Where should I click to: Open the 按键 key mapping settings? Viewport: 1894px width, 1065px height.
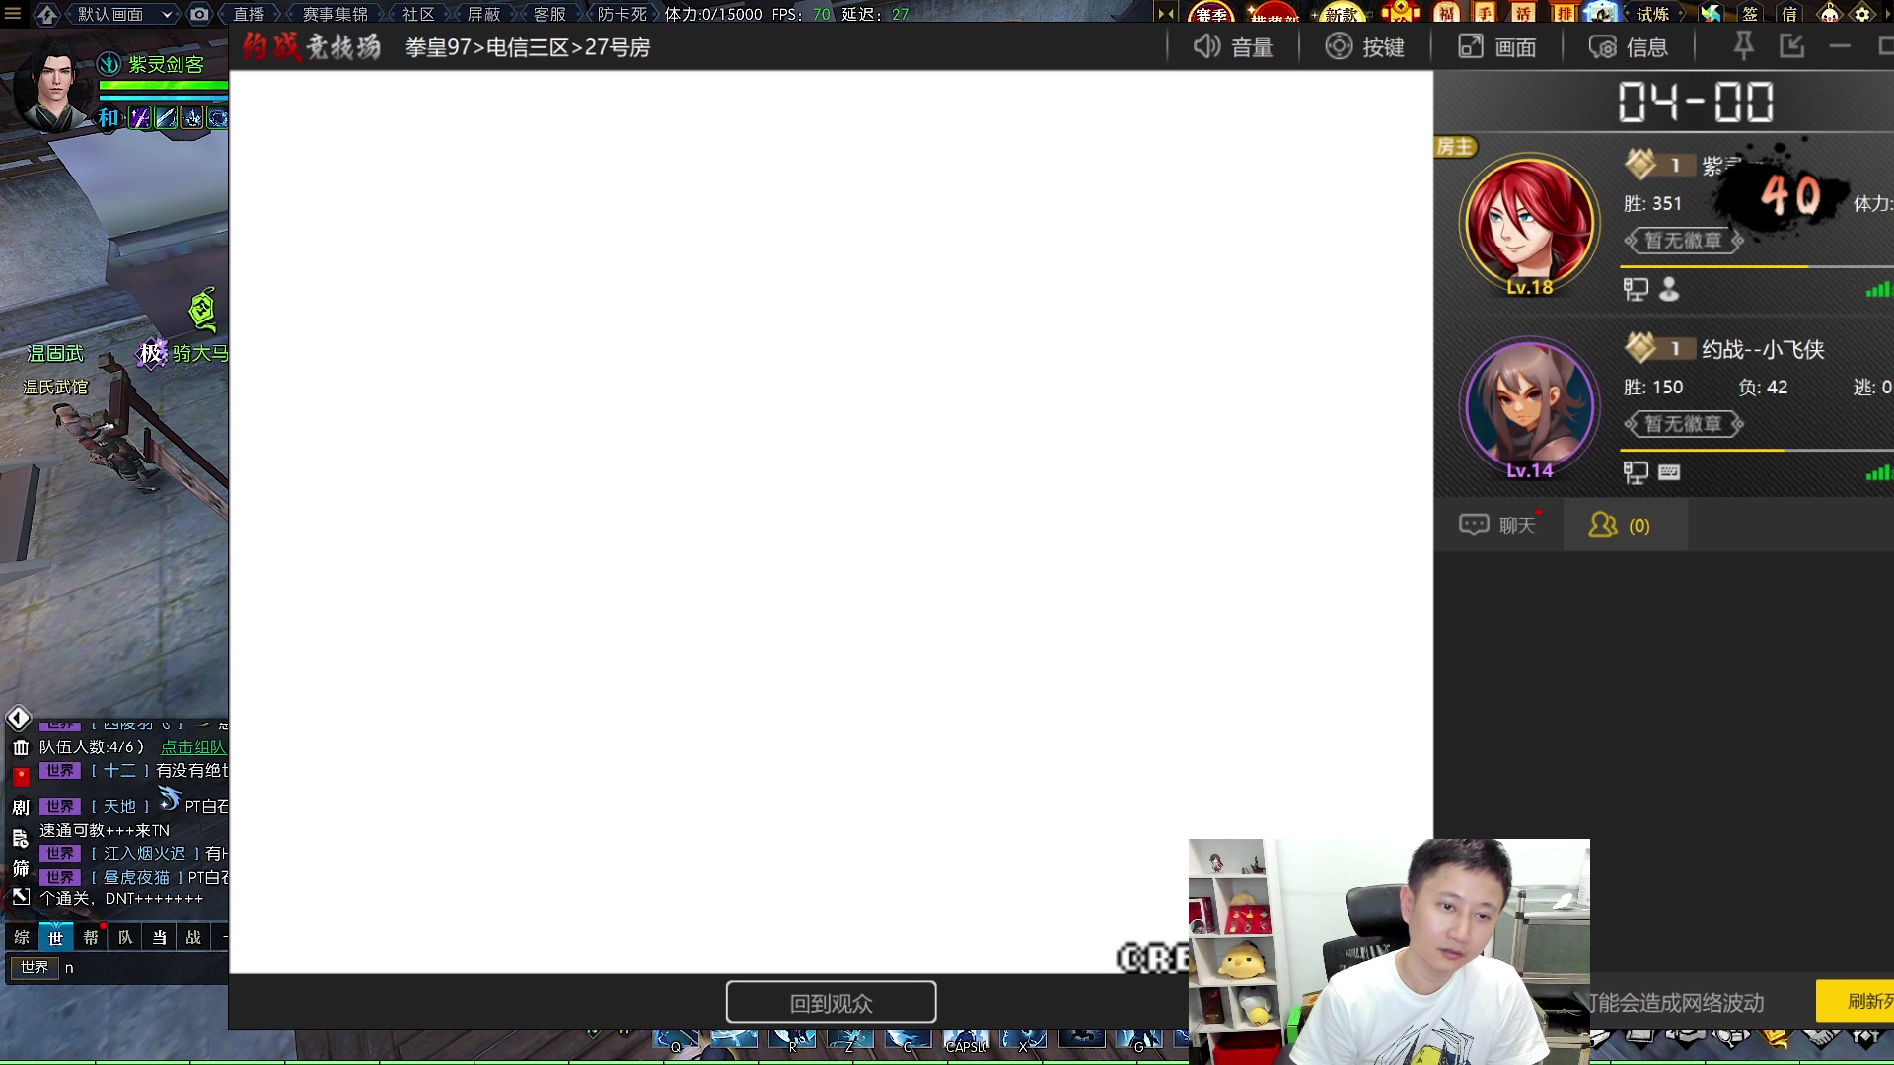tap(1364, 47)
